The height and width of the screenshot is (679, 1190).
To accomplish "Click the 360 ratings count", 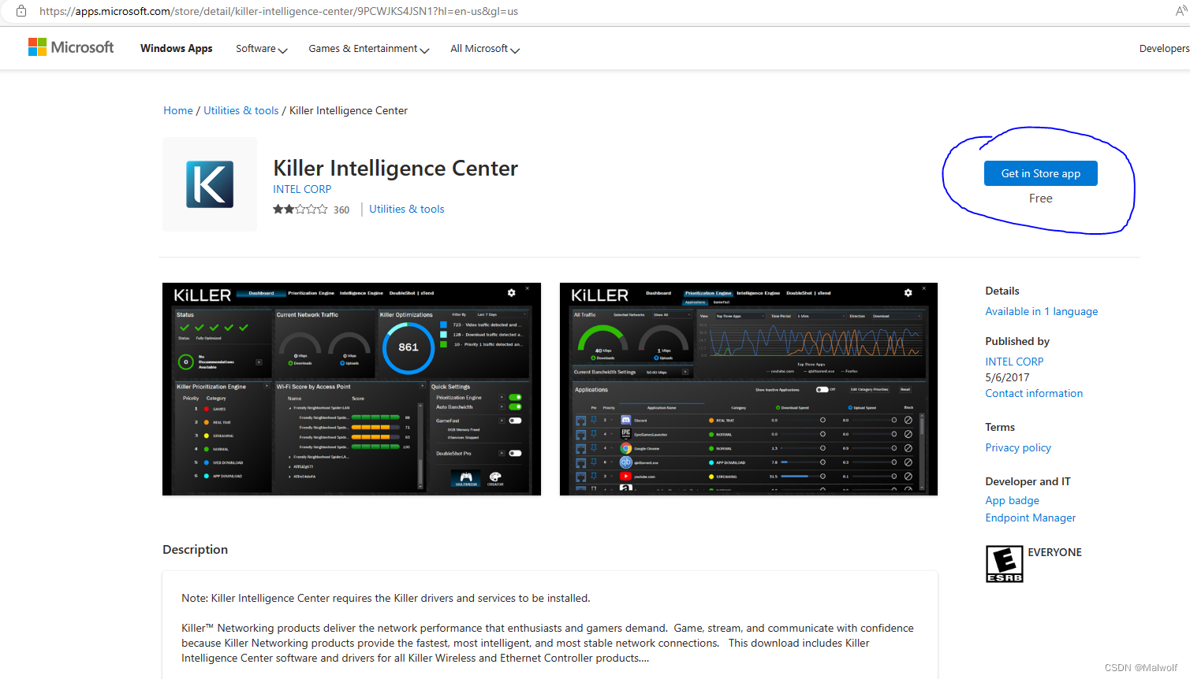I will point(341,210).
